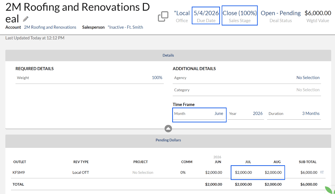Screen dimensions: 335x194
Task: Change the time frame year 2026
Action: coord(258,113)
